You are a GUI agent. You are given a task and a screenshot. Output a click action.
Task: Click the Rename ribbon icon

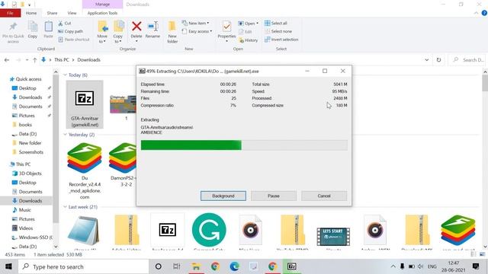[x=152, y=27]
